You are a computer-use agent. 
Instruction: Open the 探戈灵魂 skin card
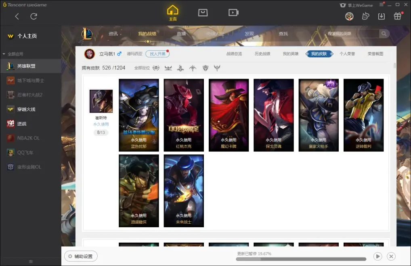coord(274,115)
